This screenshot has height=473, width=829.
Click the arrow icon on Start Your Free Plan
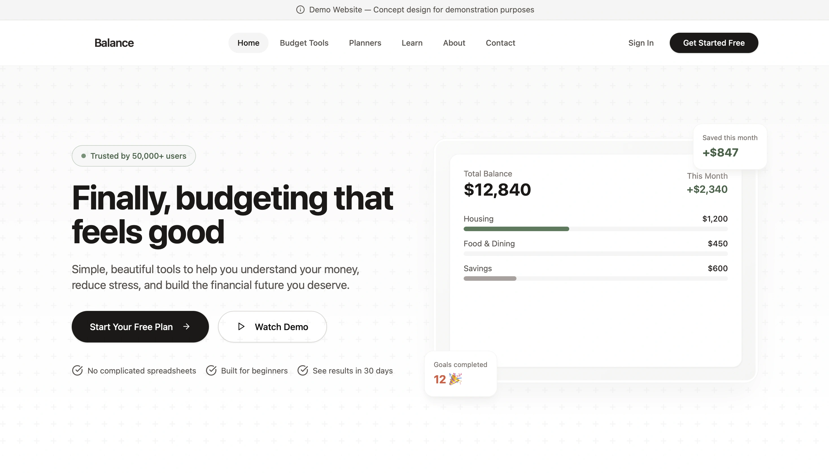[186, 326]
